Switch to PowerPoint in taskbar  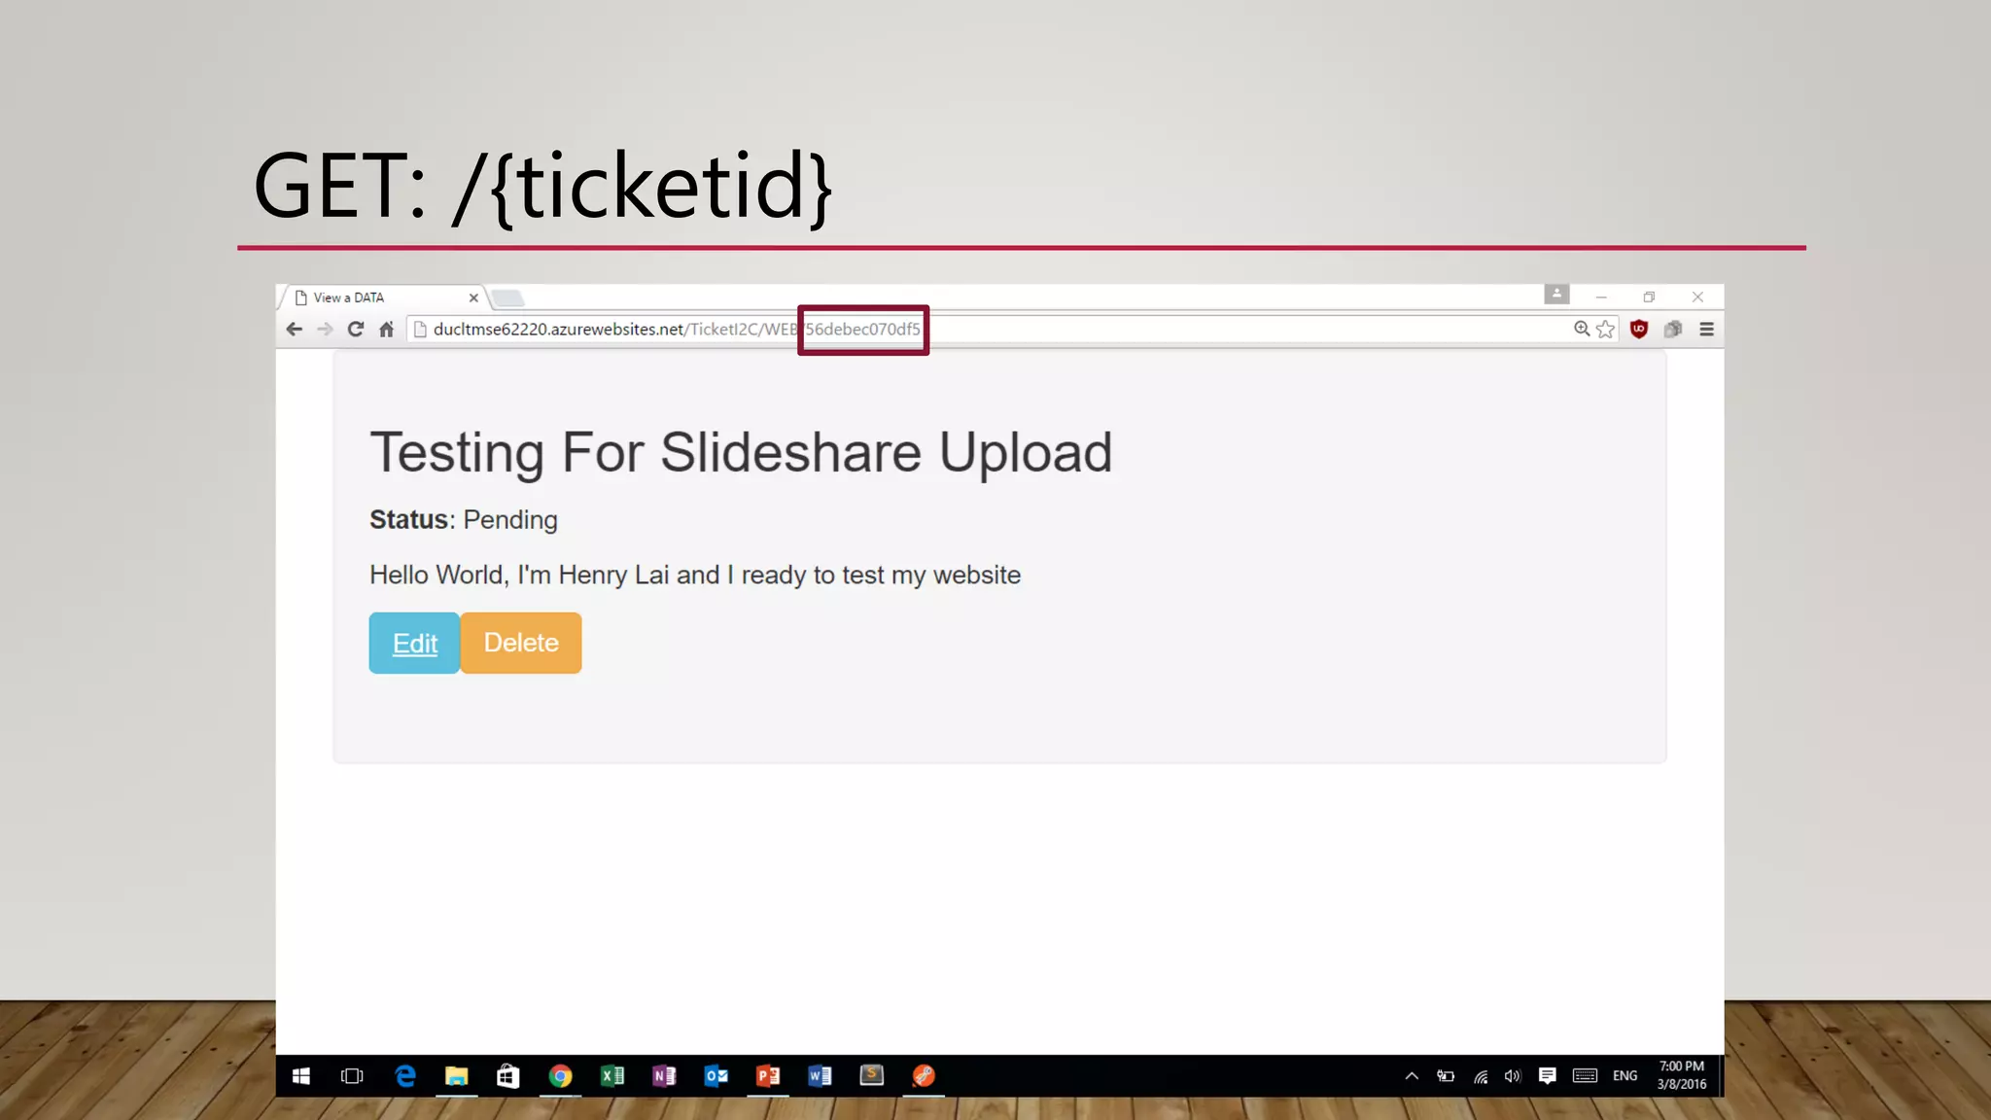coord(768,1075)
